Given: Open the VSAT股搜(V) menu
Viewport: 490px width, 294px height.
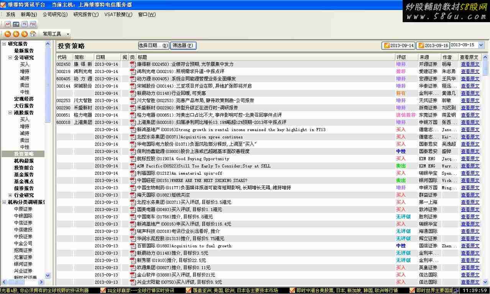Looking at the screenshot, I should click(x=118, y=15).
